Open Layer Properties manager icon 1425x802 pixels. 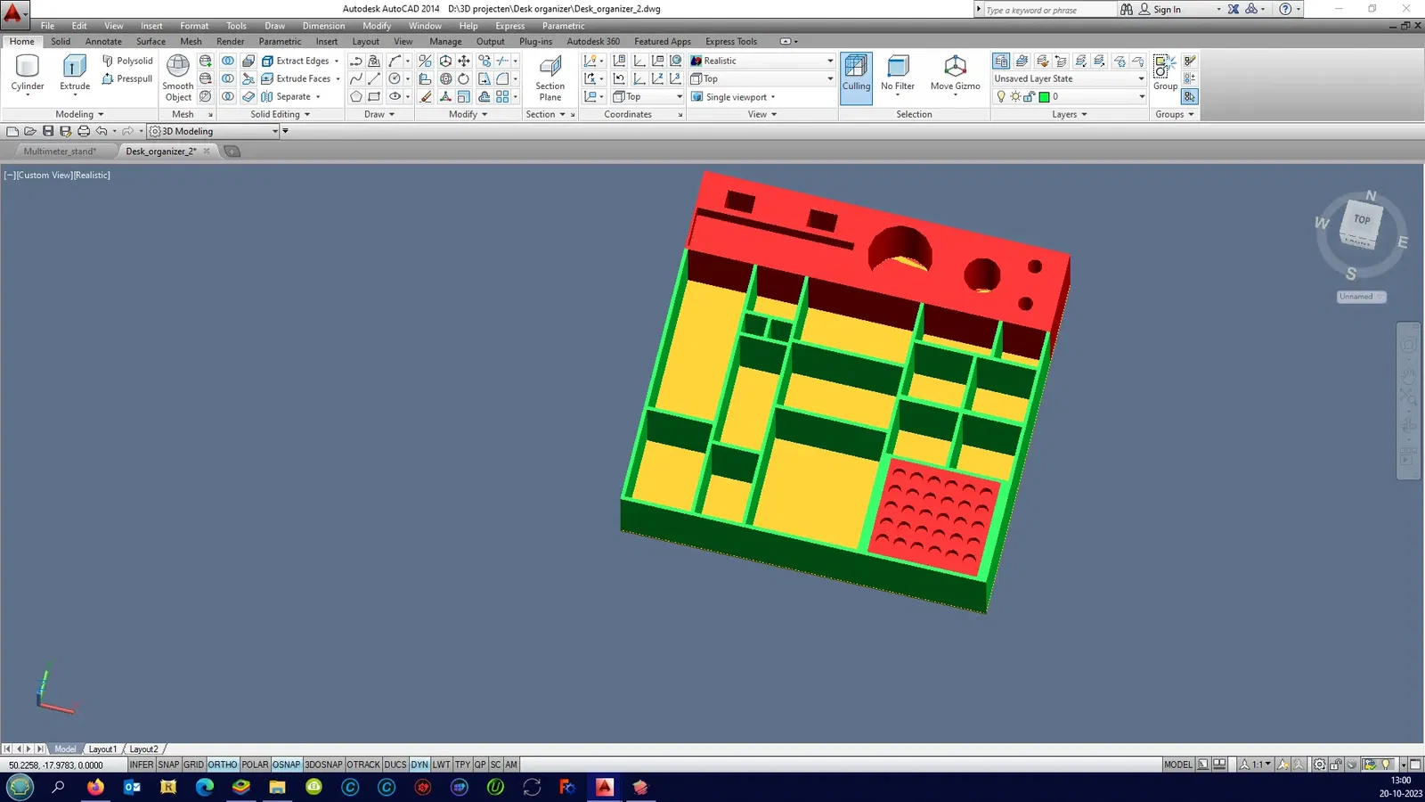pyautogui.click(x=1001, y=61)
